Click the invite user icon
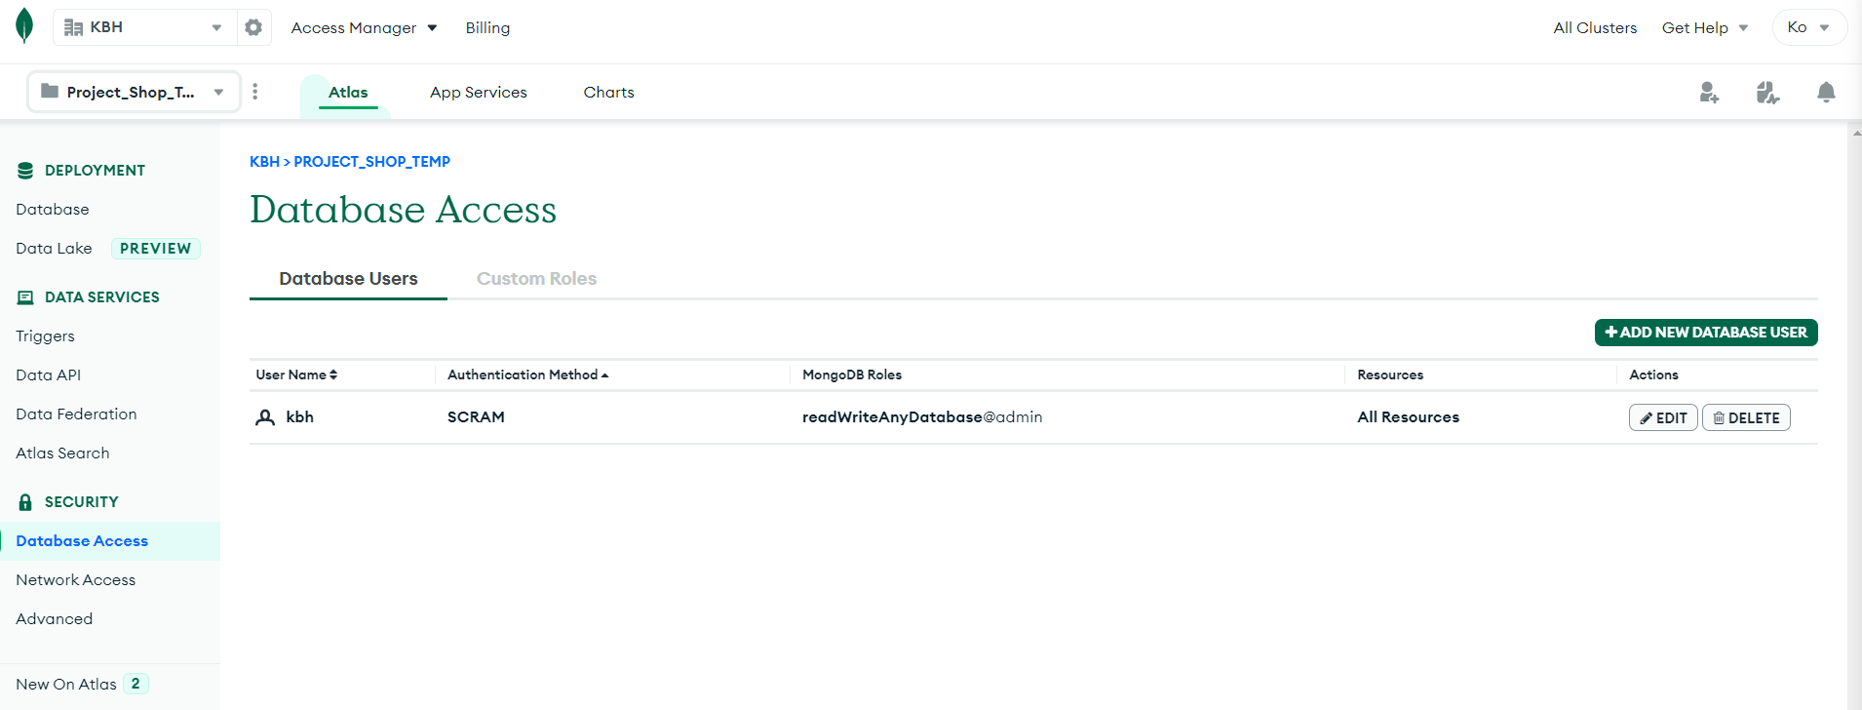 pos(1709,93)
